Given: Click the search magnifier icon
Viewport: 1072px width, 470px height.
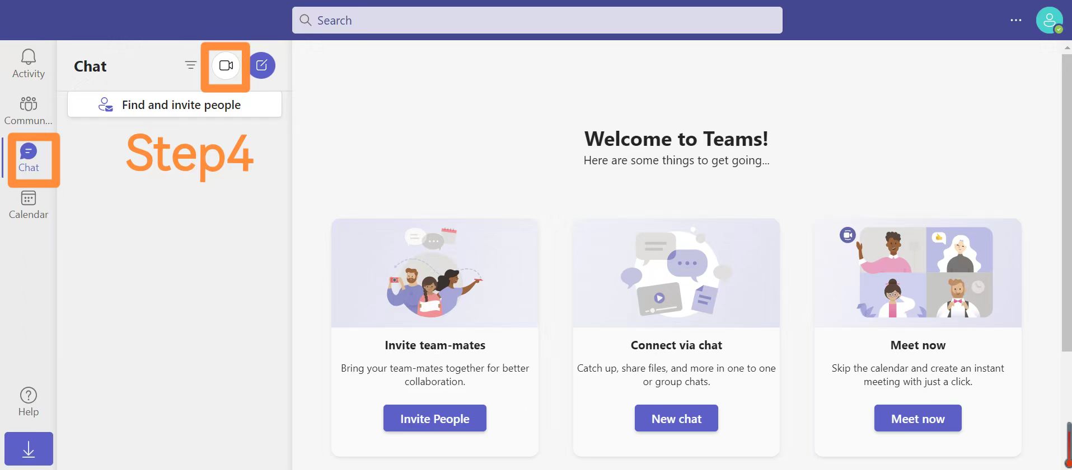Looking at the screenshot, I should point(305,20).
